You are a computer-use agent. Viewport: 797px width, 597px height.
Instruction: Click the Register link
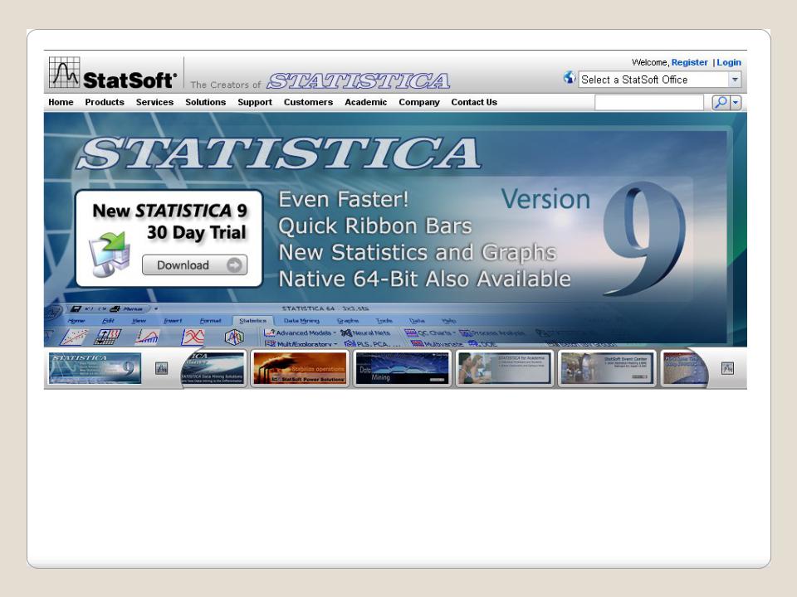689,62
